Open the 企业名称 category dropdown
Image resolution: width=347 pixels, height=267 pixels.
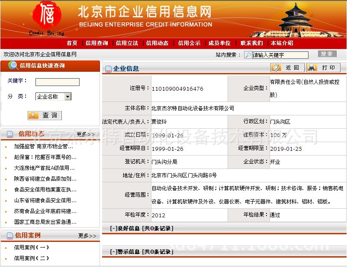pos(53,97)
